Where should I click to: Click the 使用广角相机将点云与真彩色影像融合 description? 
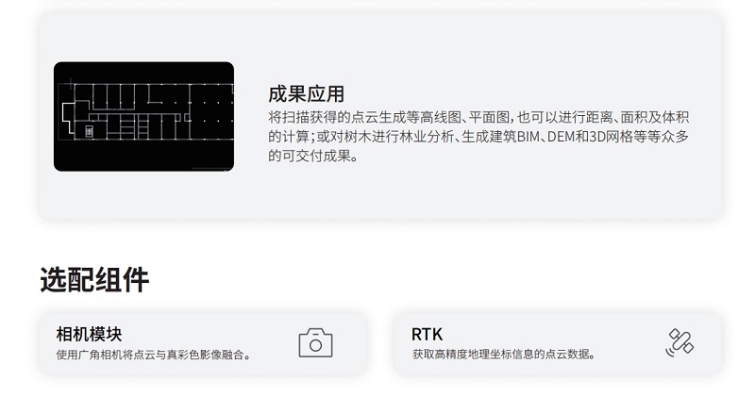153,356
